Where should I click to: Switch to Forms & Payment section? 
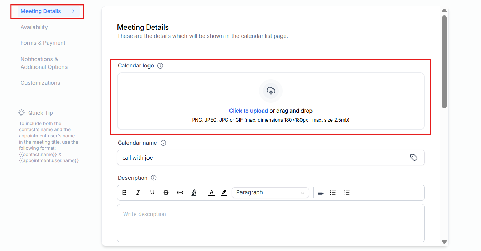coord(43,43)
